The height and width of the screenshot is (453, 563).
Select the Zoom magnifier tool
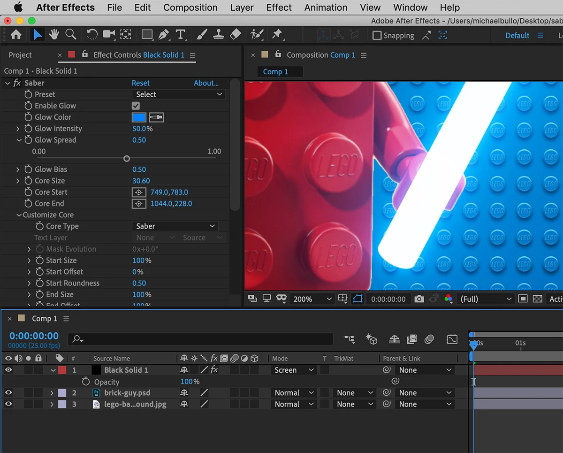pos(71,34)
